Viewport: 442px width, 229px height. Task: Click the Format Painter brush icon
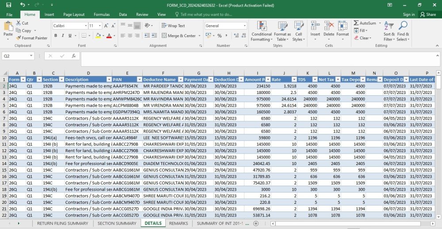click(19, 38)
